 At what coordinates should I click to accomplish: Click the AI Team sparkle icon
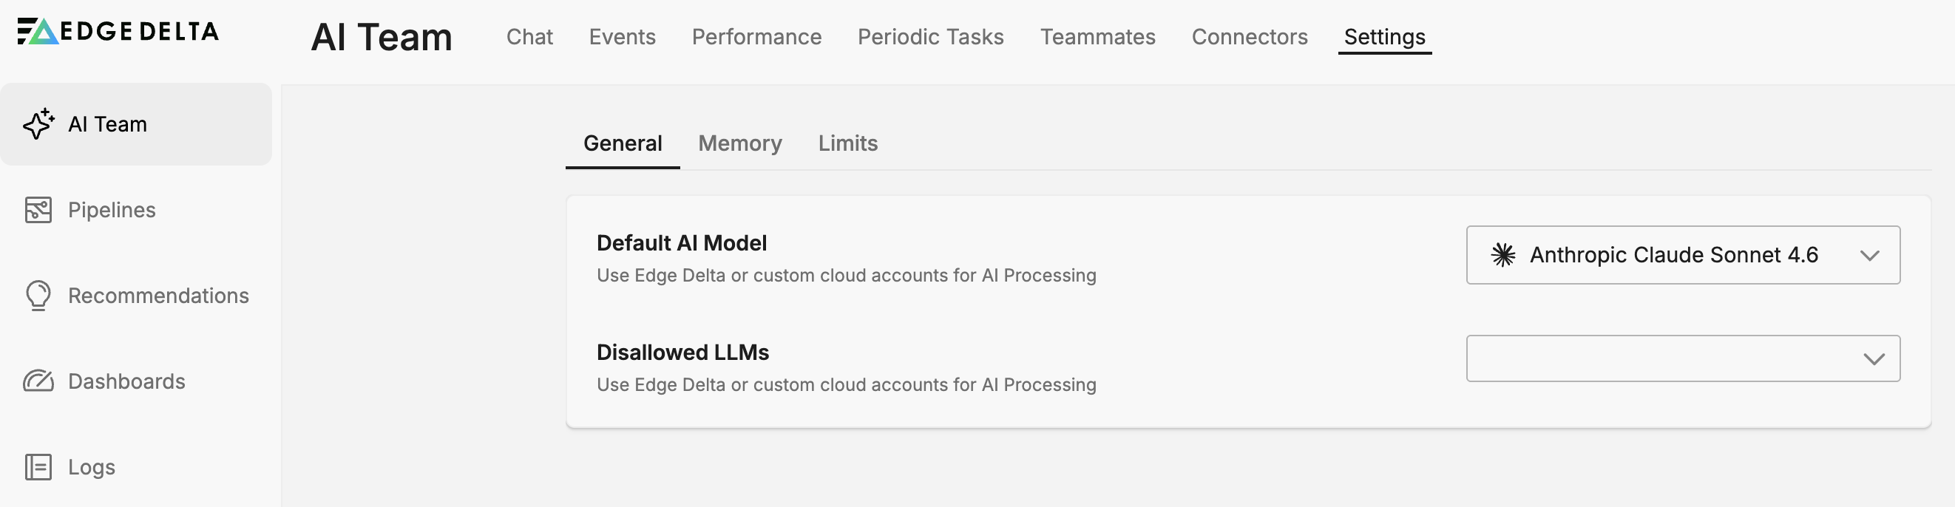point(38,123)
